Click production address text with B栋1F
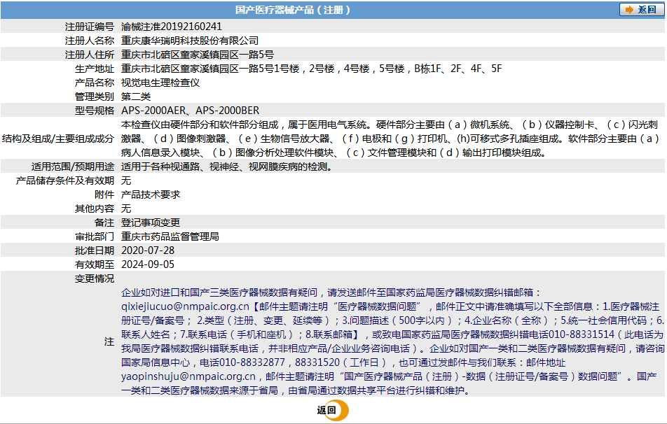Screen dimensions: 667x424 click(x=311, y=69)
